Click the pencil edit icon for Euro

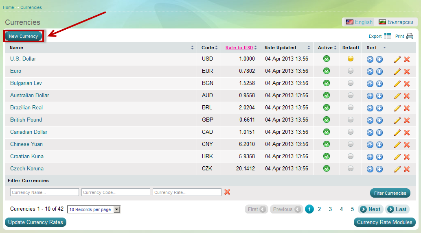click(x=397, y=72)
